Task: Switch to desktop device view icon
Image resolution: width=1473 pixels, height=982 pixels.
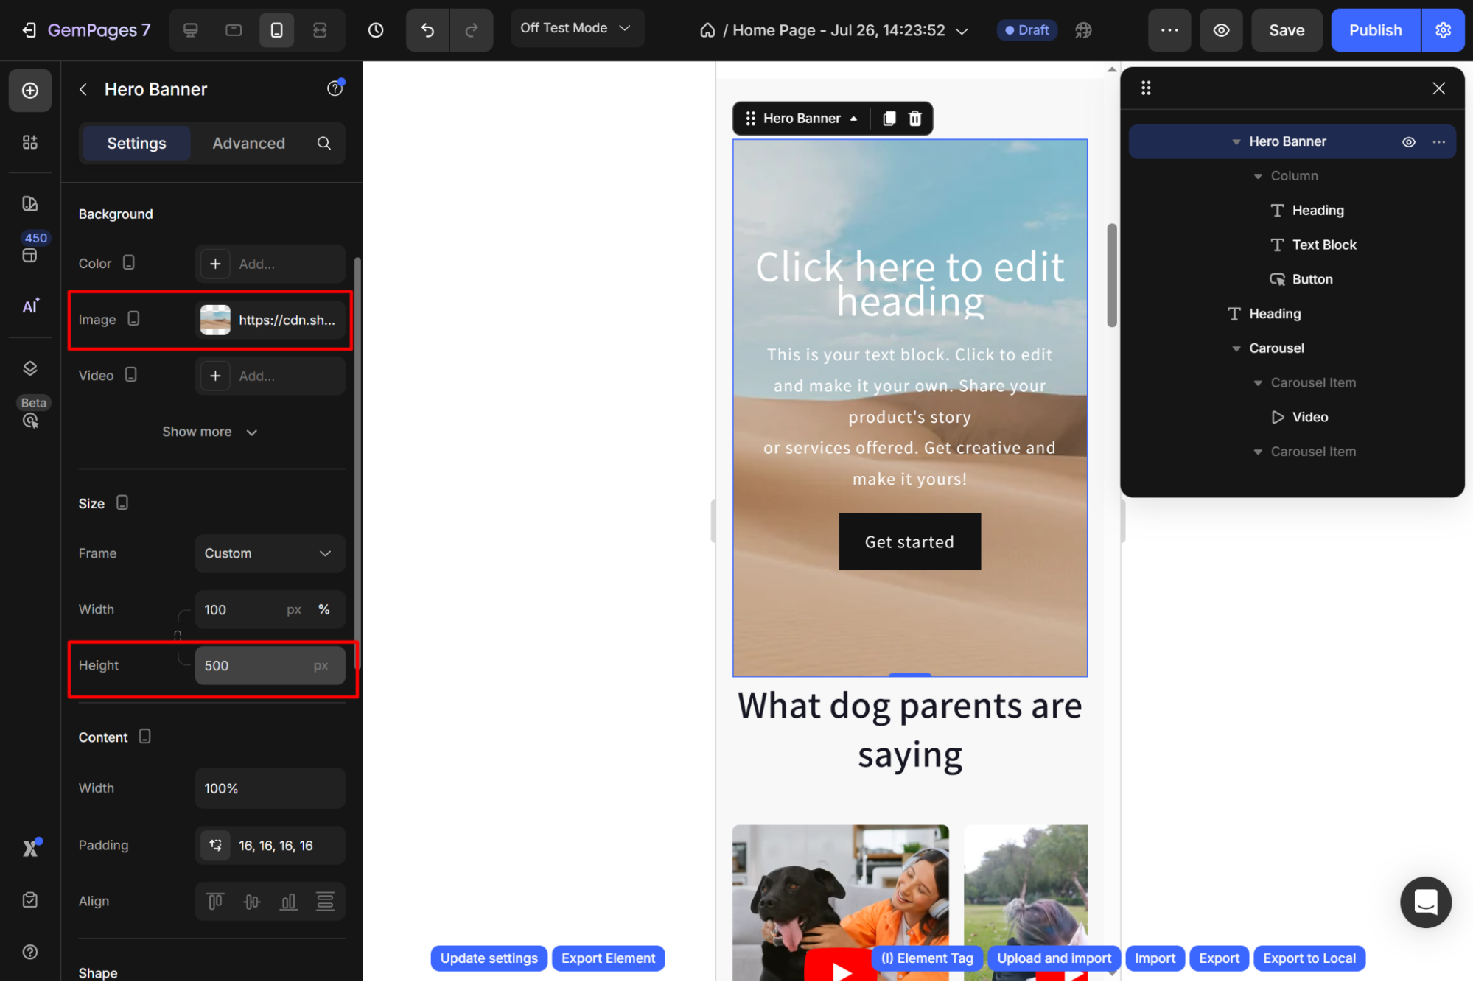Action: tap(190, 30)
